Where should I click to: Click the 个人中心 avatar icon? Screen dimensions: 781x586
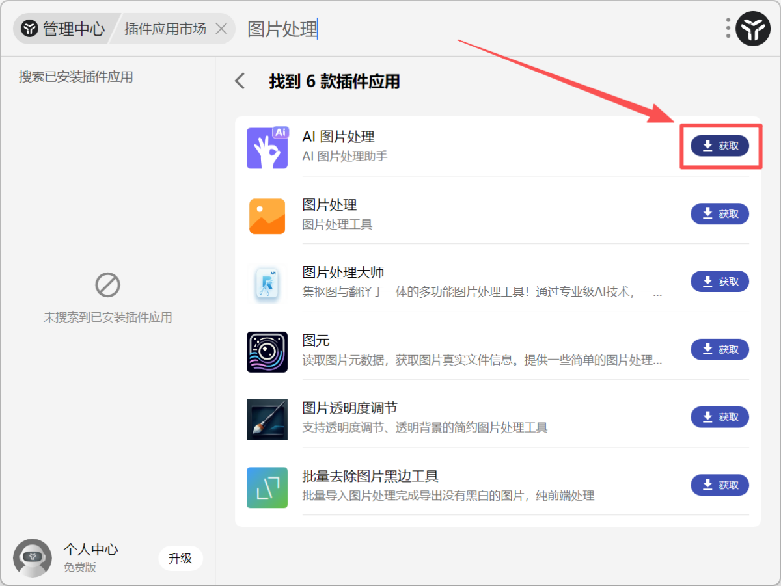coord(33,558)
